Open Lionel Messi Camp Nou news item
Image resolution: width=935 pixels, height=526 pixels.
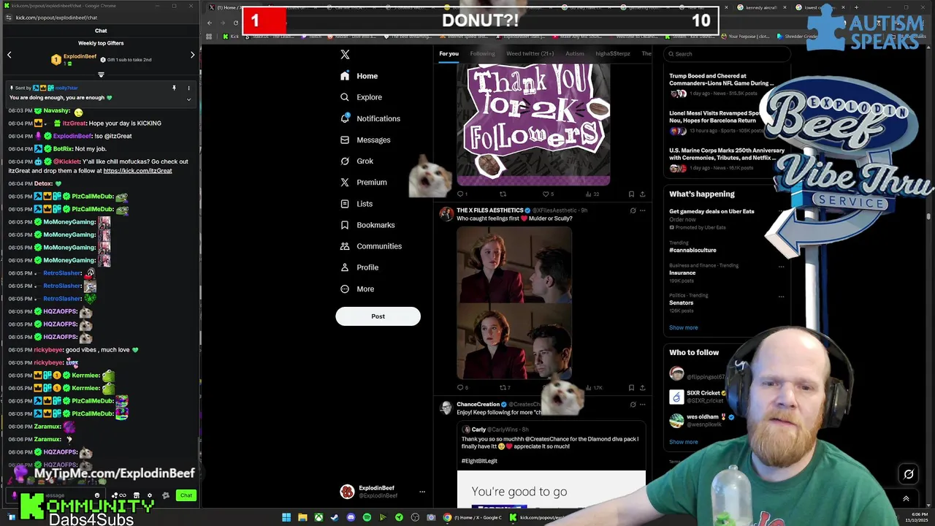coord(716,117)
